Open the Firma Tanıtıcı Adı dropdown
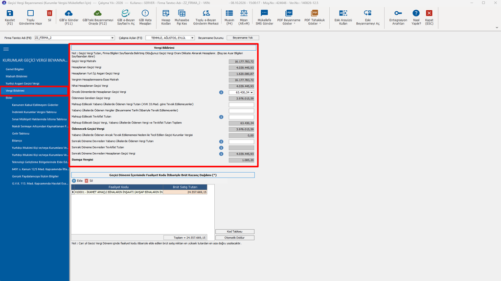The image size is (501, 281). 113,38
